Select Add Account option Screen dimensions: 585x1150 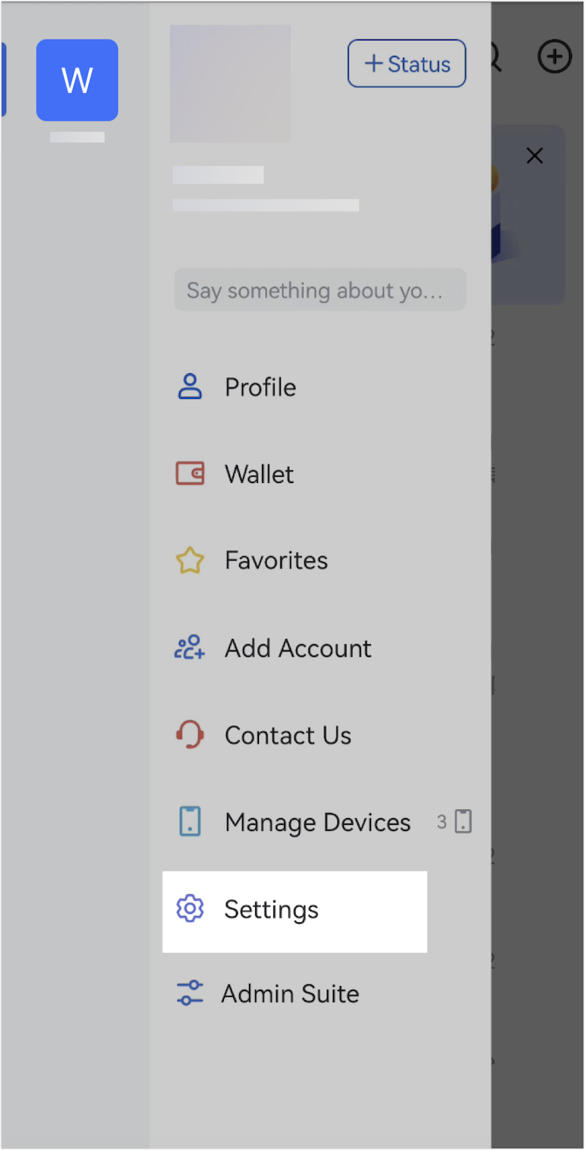(298, 648)
